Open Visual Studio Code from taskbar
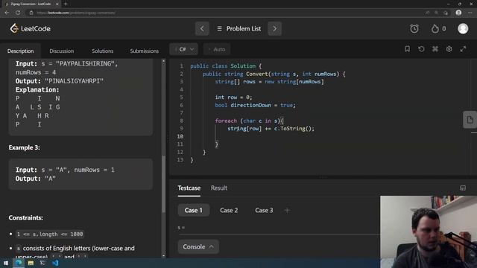Viewport: 477px width, 268px height. pyautogui.click(x=55, y=263)
